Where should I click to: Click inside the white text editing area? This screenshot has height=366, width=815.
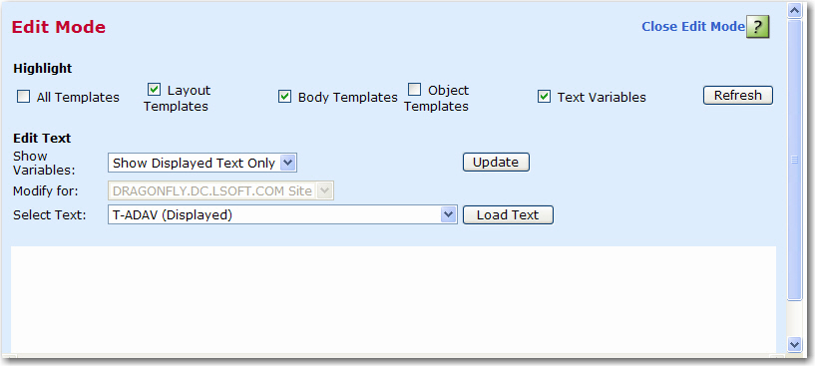coord(393,299)
